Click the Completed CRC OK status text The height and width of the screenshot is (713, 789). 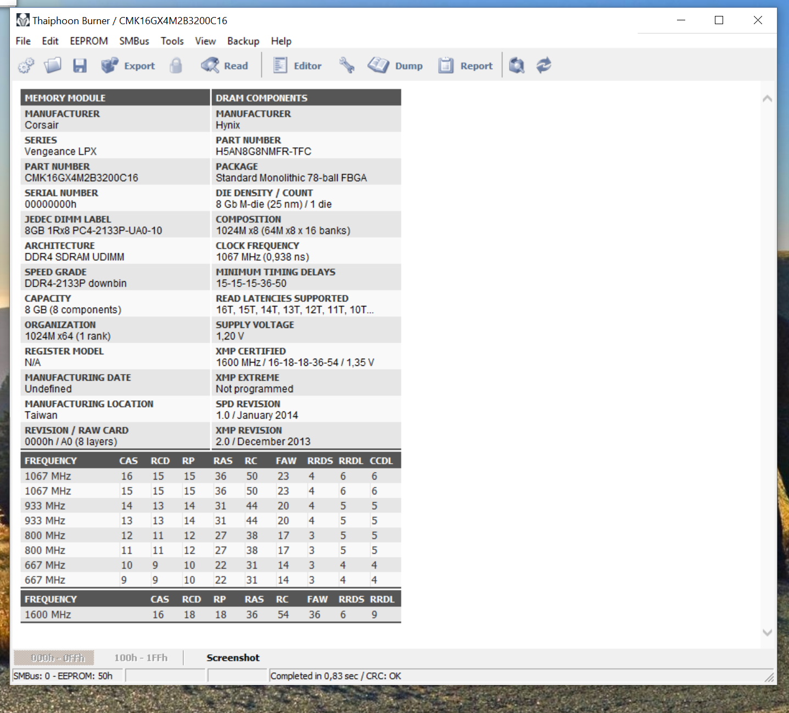[x=335, y=676]
